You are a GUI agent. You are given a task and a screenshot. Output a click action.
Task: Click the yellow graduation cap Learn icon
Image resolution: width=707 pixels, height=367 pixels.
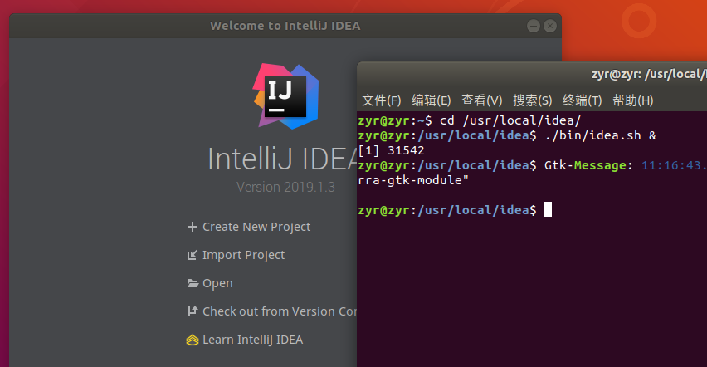point(193,340)
